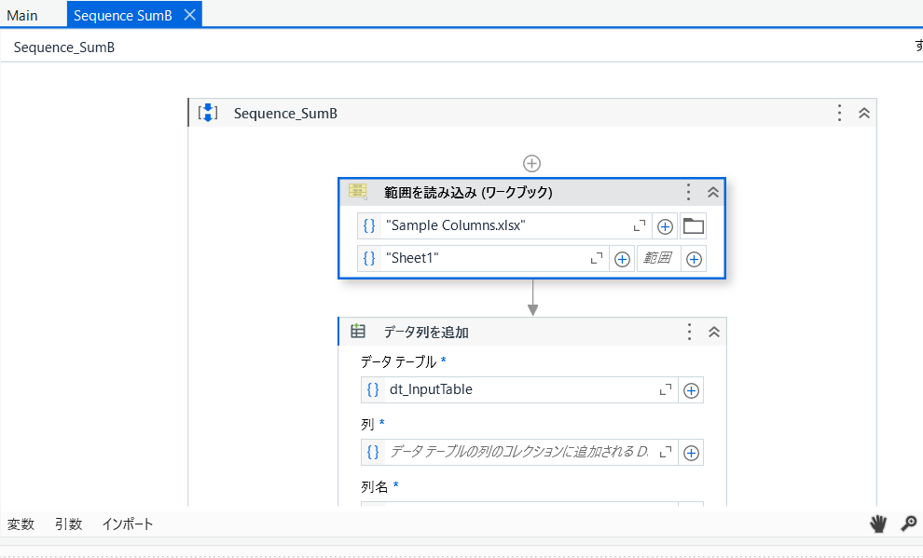Image resolution: width=923 pixels, height=558 pixels.
Task: Click the Sequence_SumB breadcrumb label
Action: click(x=64, y=47)
